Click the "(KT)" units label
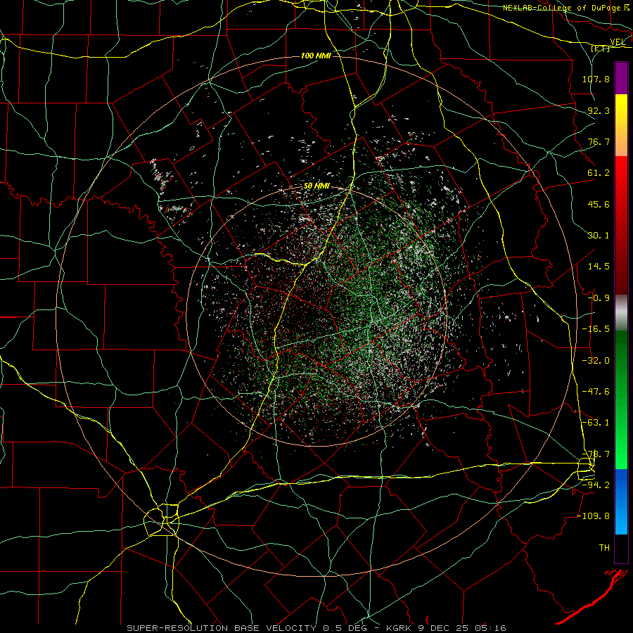 click(x=600, y=49)
